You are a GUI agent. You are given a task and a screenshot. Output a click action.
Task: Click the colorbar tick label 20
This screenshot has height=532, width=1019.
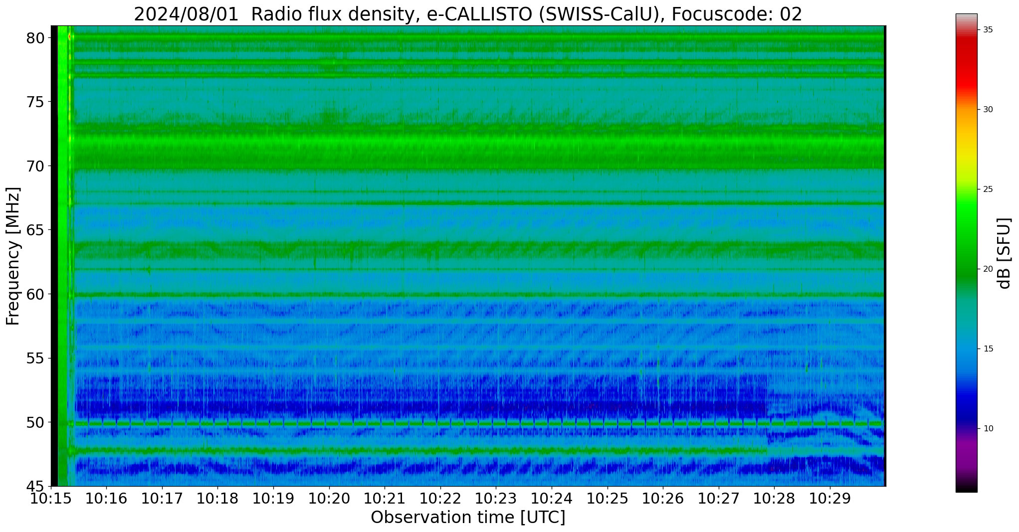[988, 269]
